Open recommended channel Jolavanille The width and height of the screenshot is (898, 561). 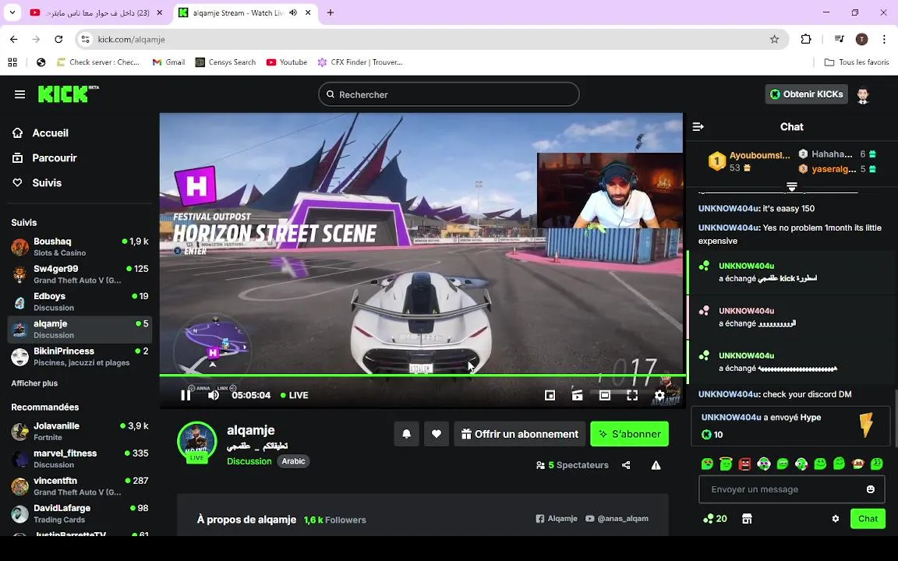click(x=80, y=431)
